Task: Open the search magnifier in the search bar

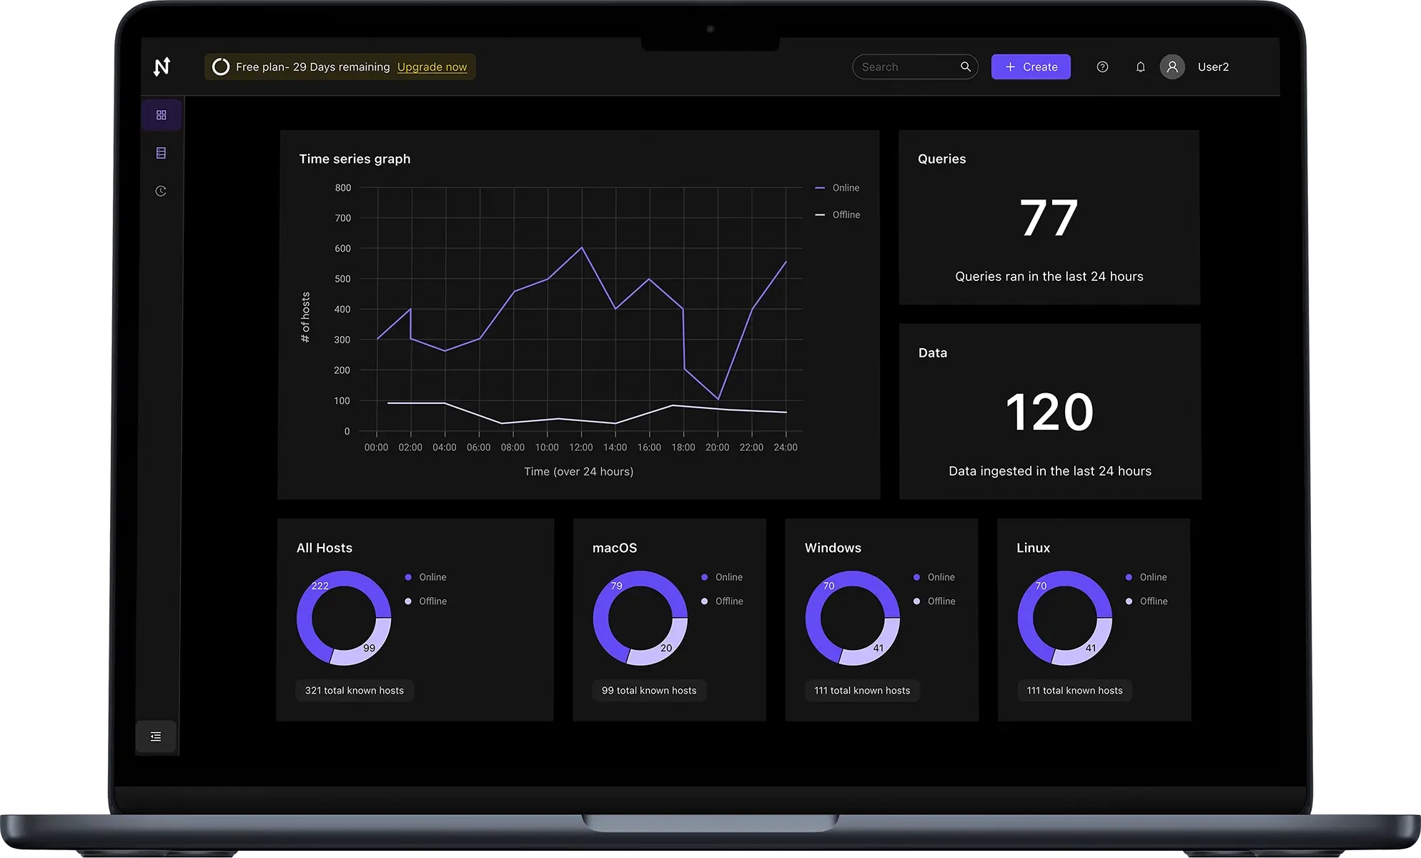Action: 966,66
